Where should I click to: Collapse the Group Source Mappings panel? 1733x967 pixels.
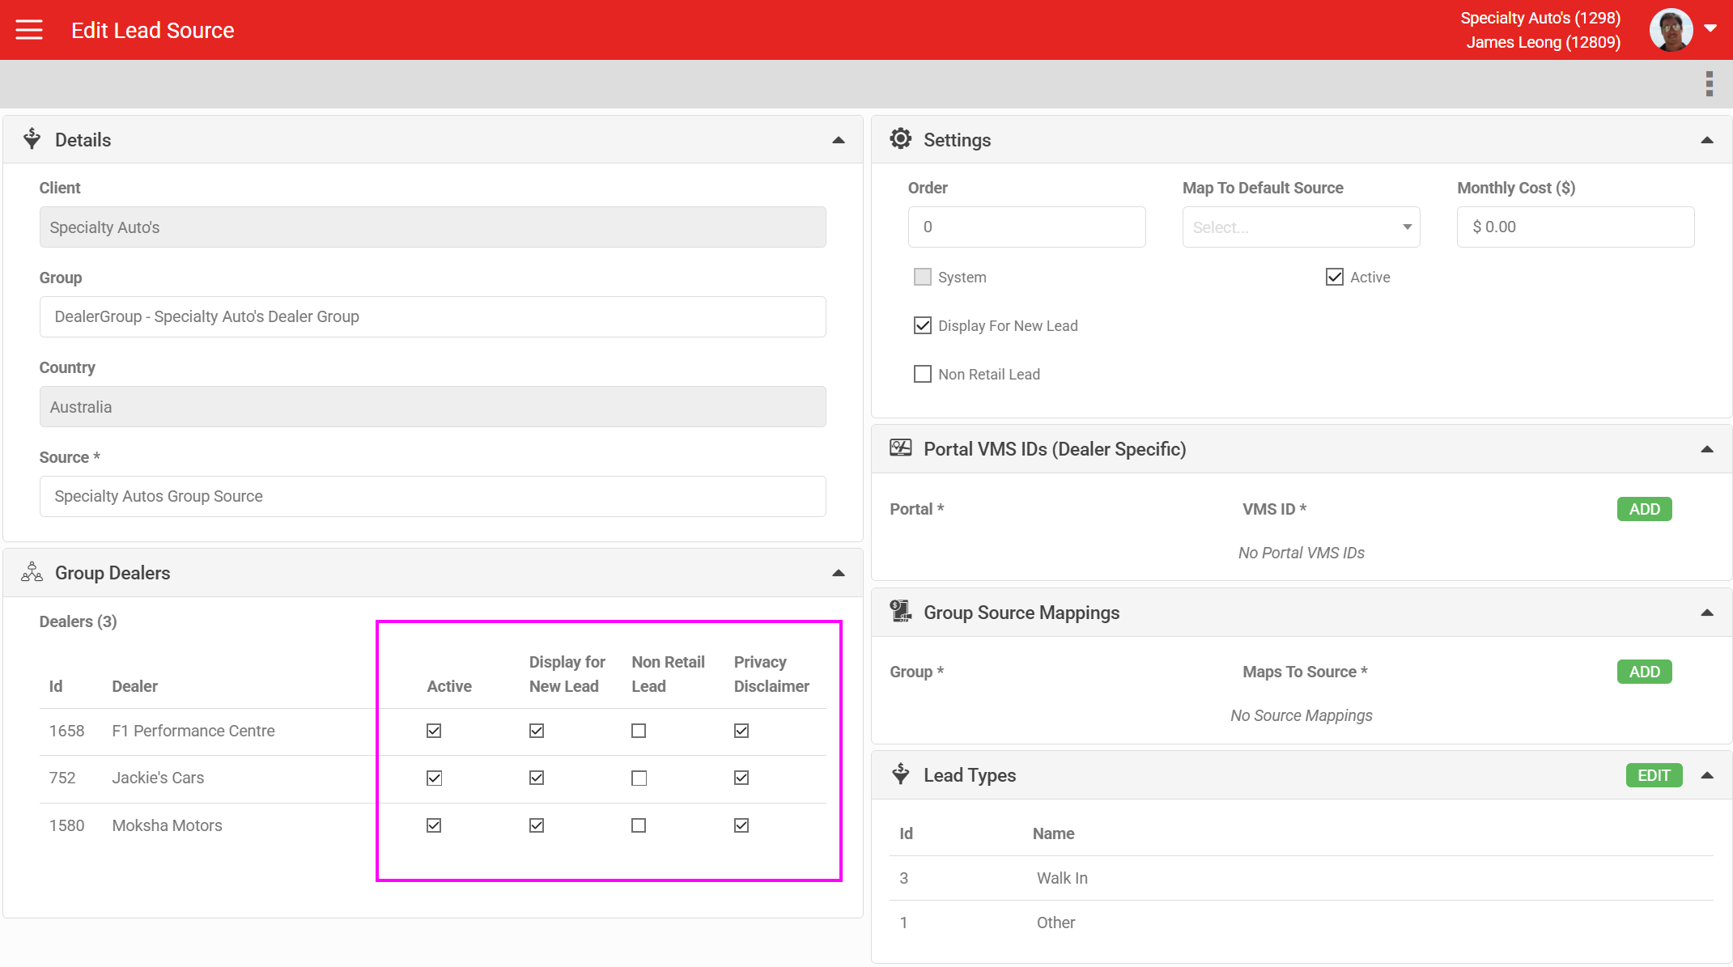(1707, 613)
